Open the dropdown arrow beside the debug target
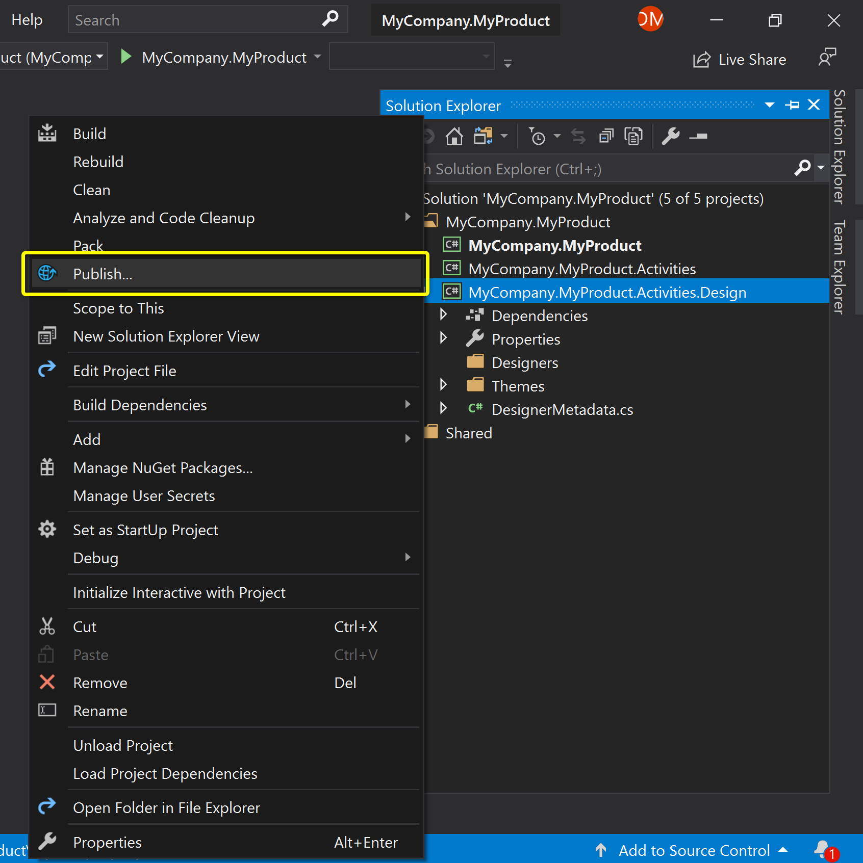Image resolution: width=863 pixels, height=863 pixels. click(x=318, y=57)
